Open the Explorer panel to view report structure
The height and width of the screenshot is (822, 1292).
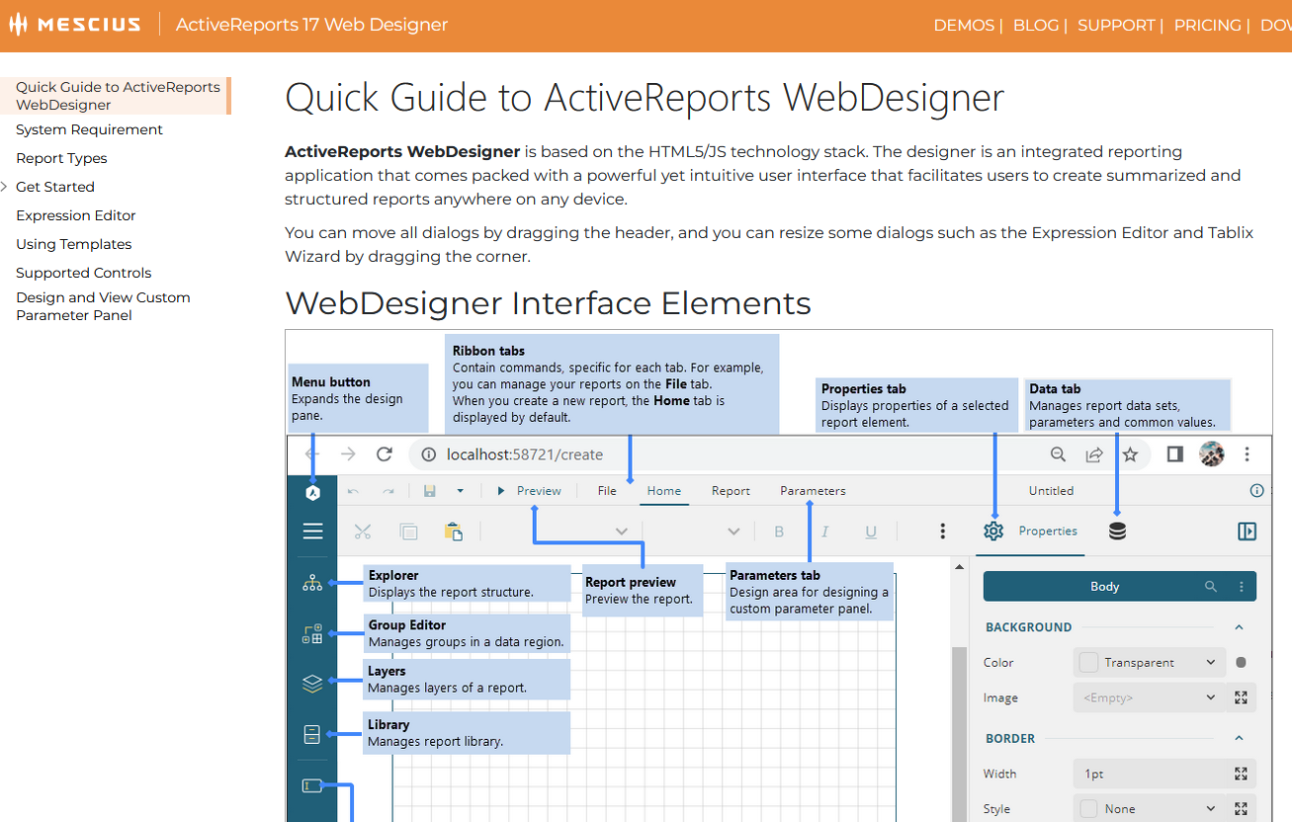coord(312,582)
